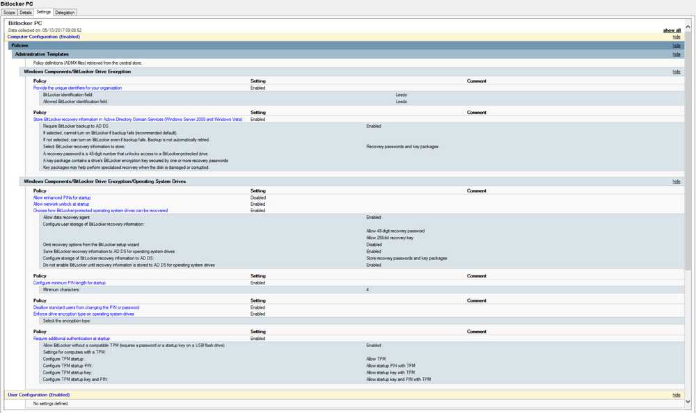Click the scrollbar up arrow

click(x=688, y=27)
